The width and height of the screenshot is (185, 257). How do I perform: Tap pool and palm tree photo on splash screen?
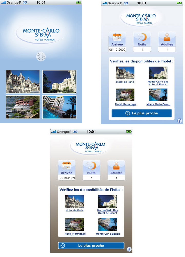(x=59, y=107)
